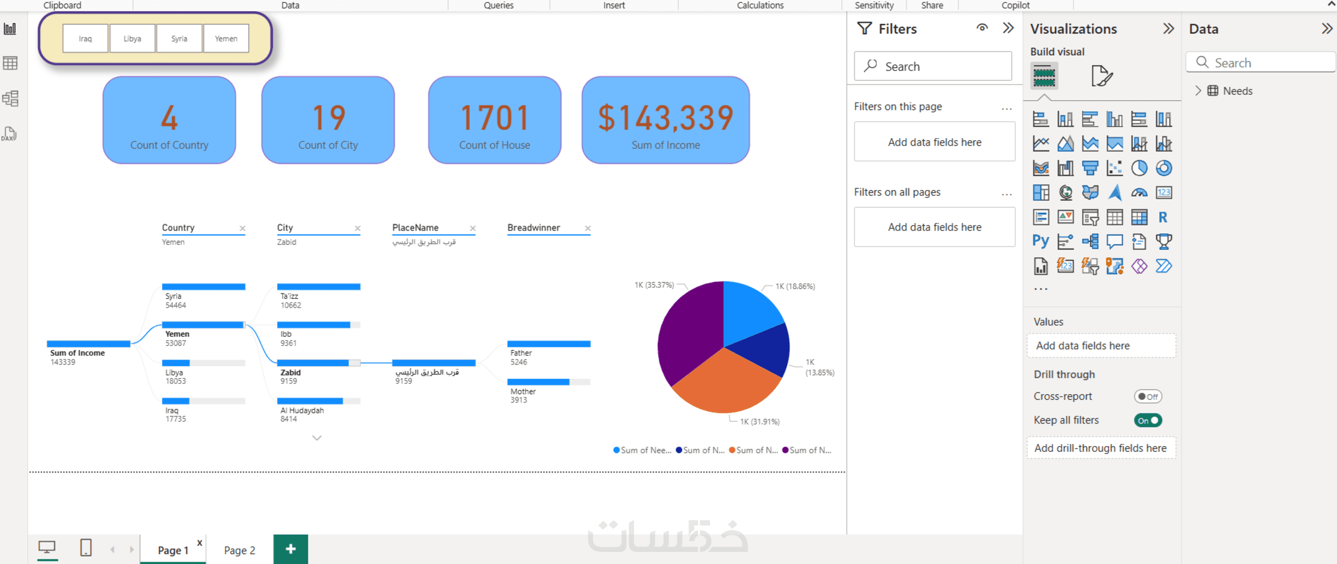This screenshot has height=564, width=1337.
Task: Remove the Breadwinner level from decomposition tree
Action: point(588,228)
